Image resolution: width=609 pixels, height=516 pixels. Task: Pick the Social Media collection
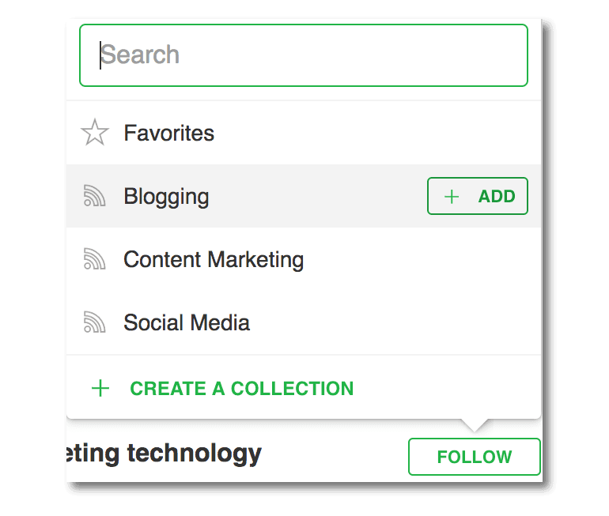[187, 322]
